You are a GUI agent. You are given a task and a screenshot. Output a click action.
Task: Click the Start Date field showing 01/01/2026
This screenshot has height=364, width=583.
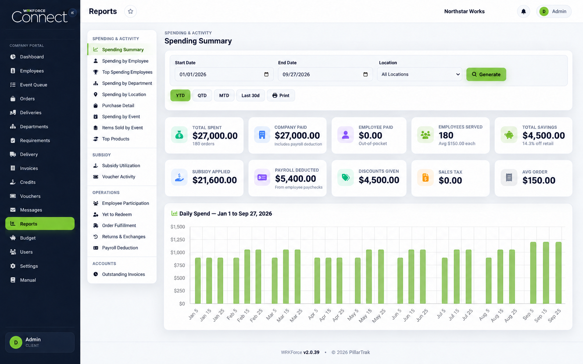[224, 74]
